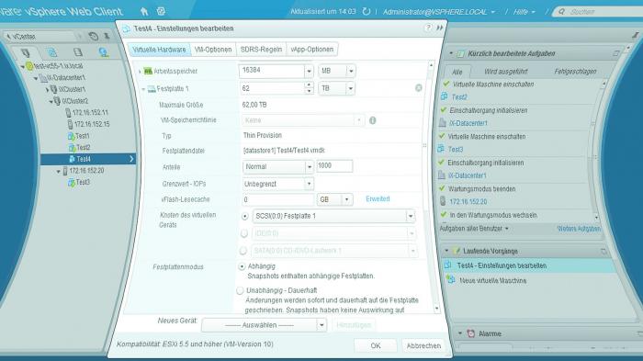This screenshot has width=643, height=361.
Task: Open VMs and Templates inventory tab icon
Action: pyautogui.click(x=52, y=52)
